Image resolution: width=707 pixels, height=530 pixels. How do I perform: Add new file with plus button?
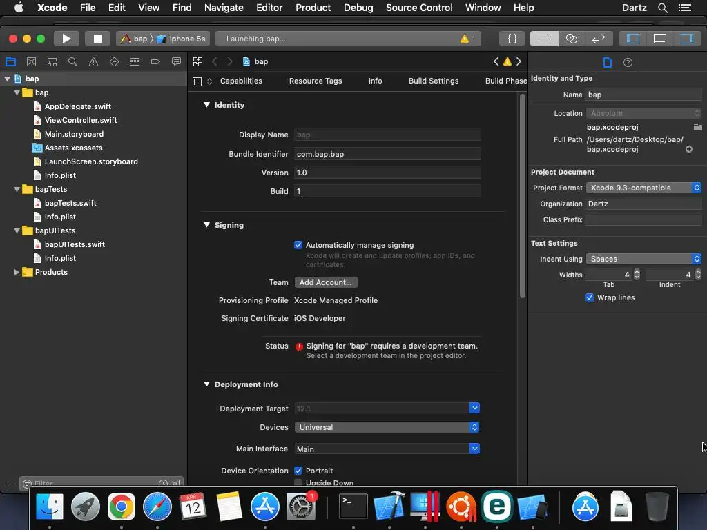pyautogui.click(x=10, y=484)
